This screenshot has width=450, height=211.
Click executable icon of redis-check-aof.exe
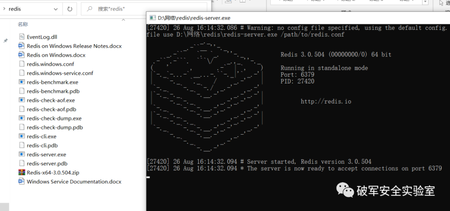[22, 100]
